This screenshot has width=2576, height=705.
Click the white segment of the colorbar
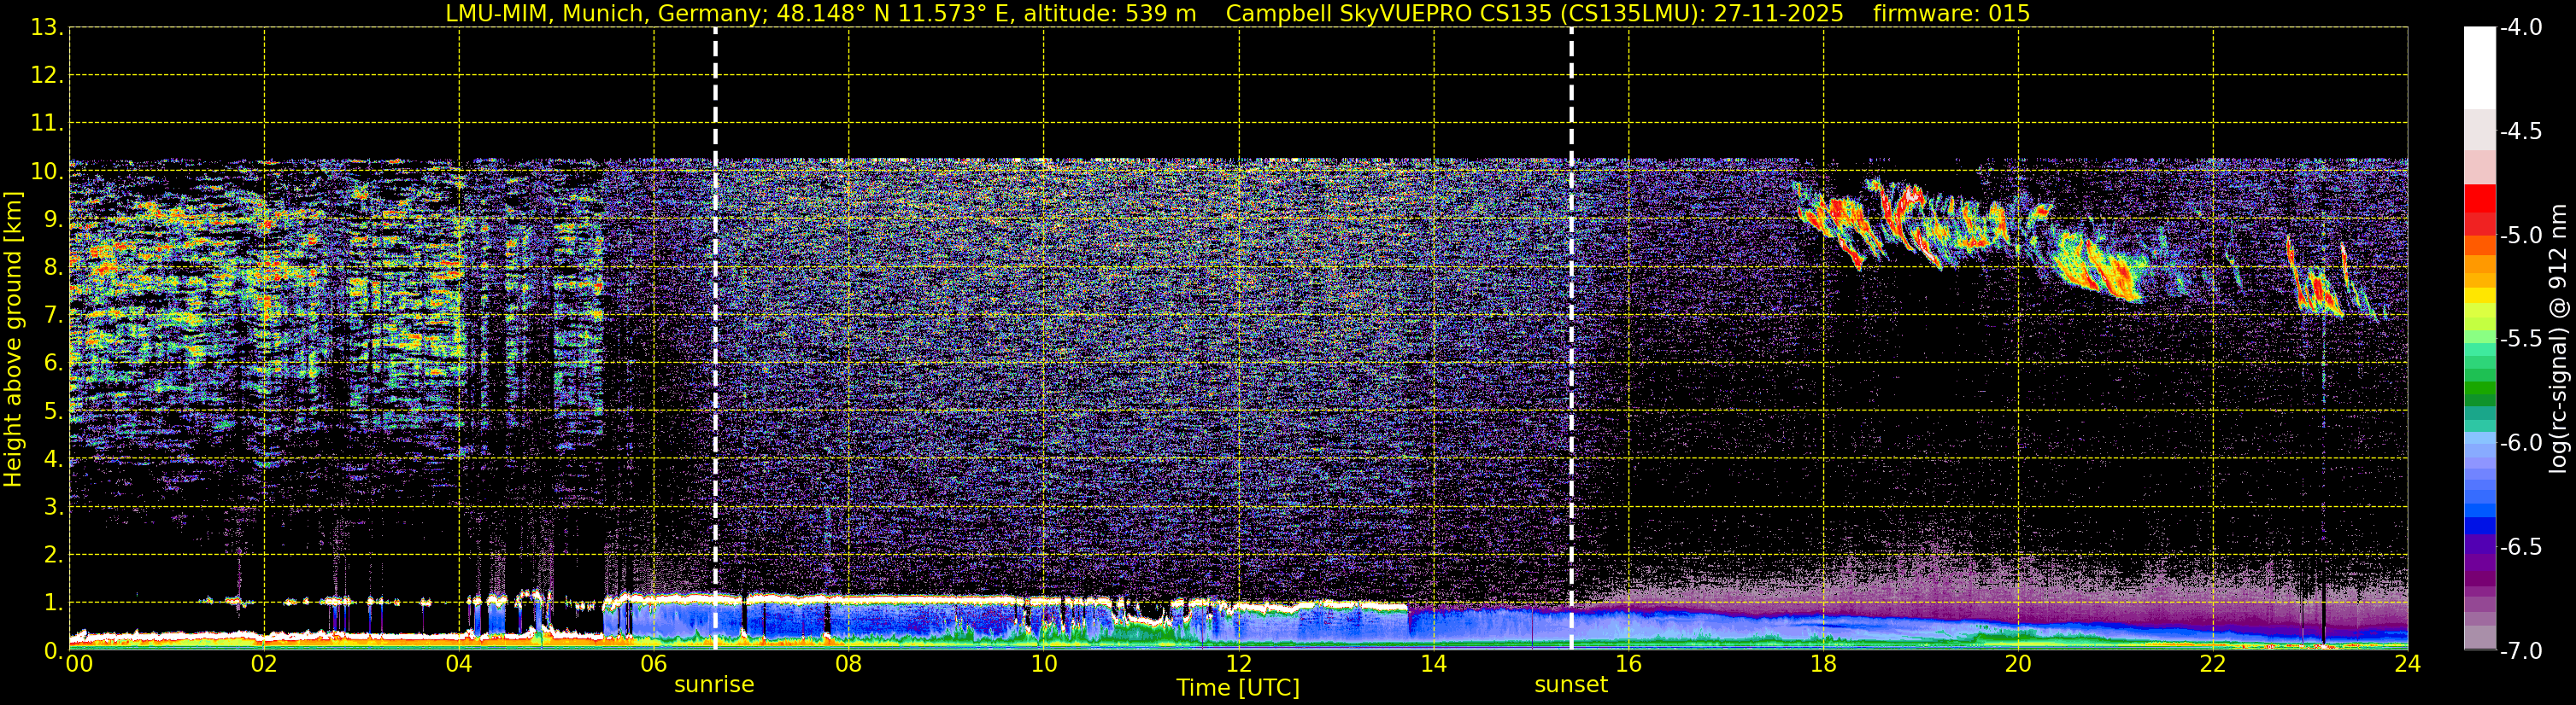pos(2480,68)
